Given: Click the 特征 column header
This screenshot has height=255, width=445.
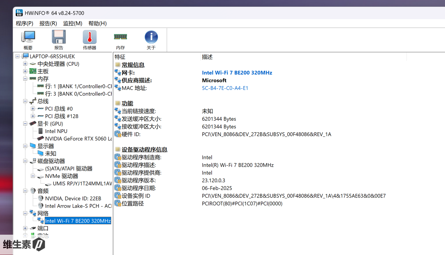Looking at the screenshot, I should (120, 57).
